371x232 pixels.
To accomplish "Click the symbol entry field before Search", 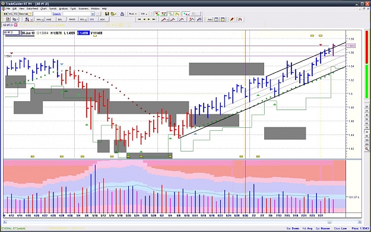I will pyautogui.click(x=42, y=14).
